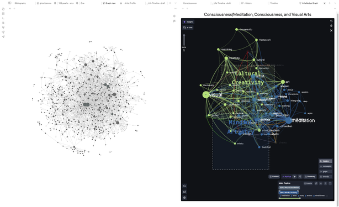Toggle the topics view button

click(326, 161)
